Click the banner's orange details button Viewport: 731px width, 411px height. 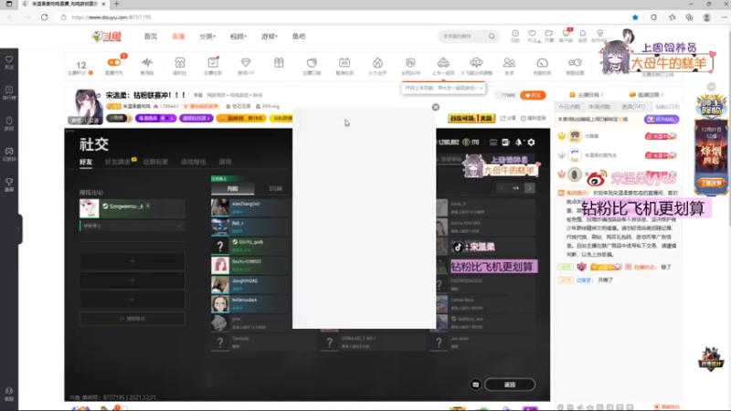[711, 183]
